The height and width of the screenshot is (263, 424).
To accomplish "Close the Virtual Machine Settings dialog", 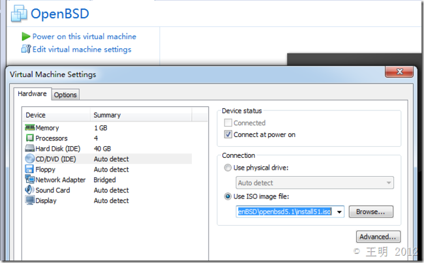I will click(x=399, y=71).
